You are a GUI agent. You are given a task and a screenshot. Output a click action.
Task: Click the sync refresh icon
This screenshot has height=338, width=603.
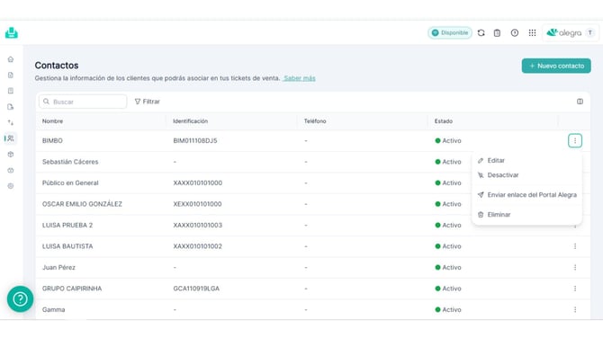pos(481,33)
